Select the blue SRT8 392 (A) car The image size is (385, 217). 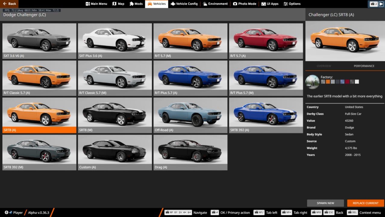(x=266, y=115)
